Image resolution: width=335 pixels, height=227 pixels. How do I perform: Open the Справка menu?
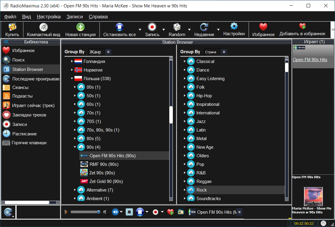[x=98, y=17]
